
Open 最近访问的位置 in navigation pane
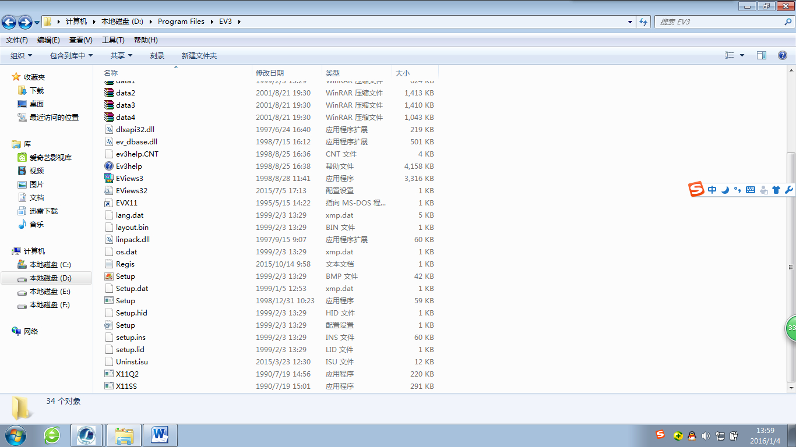pyautogui.click(x=54, y=118)
